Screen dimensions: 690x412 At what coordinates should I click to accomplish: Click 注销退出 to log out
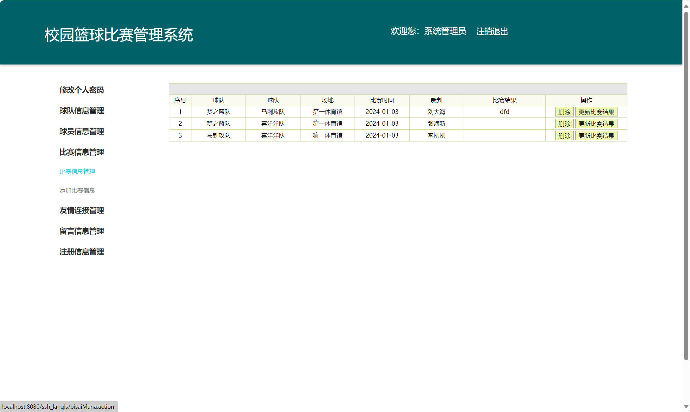click(492, 32)
